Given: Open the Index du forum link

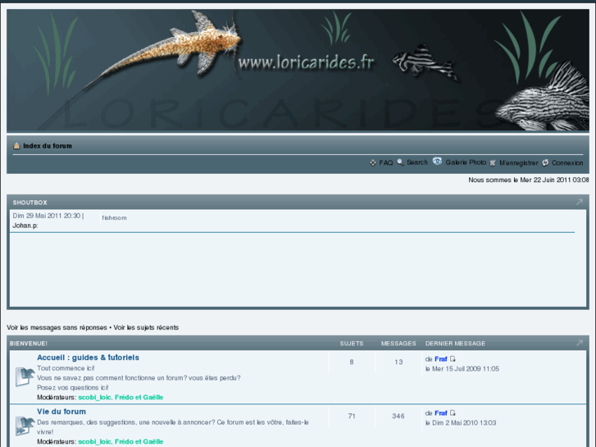Looking at the screenshot, I should (x=48, y=146).
